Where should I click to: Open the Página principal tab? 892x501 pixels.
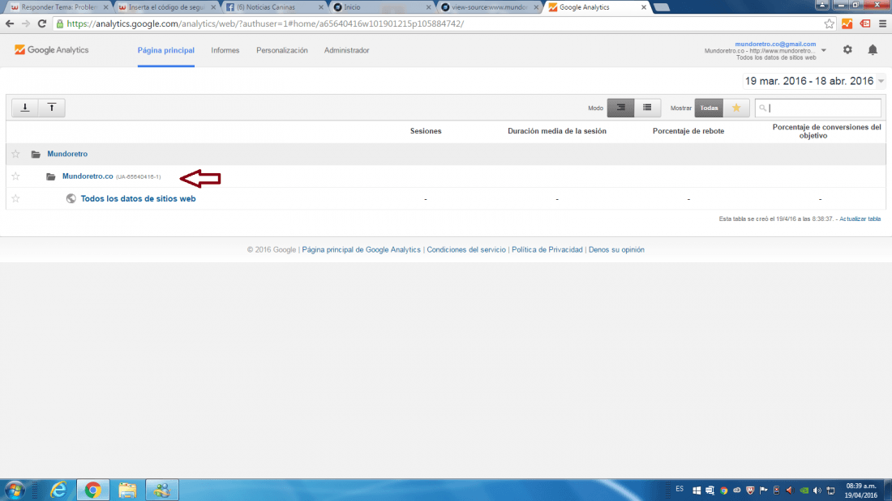[x=166, y=50]
